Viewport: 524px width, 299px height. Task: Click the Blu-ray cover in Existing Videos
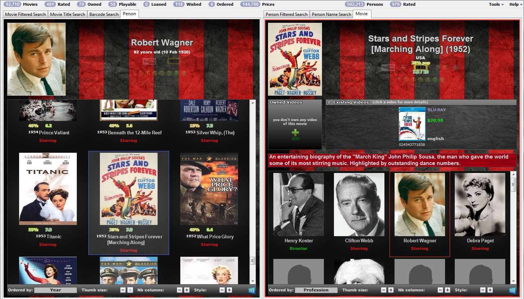412,124
